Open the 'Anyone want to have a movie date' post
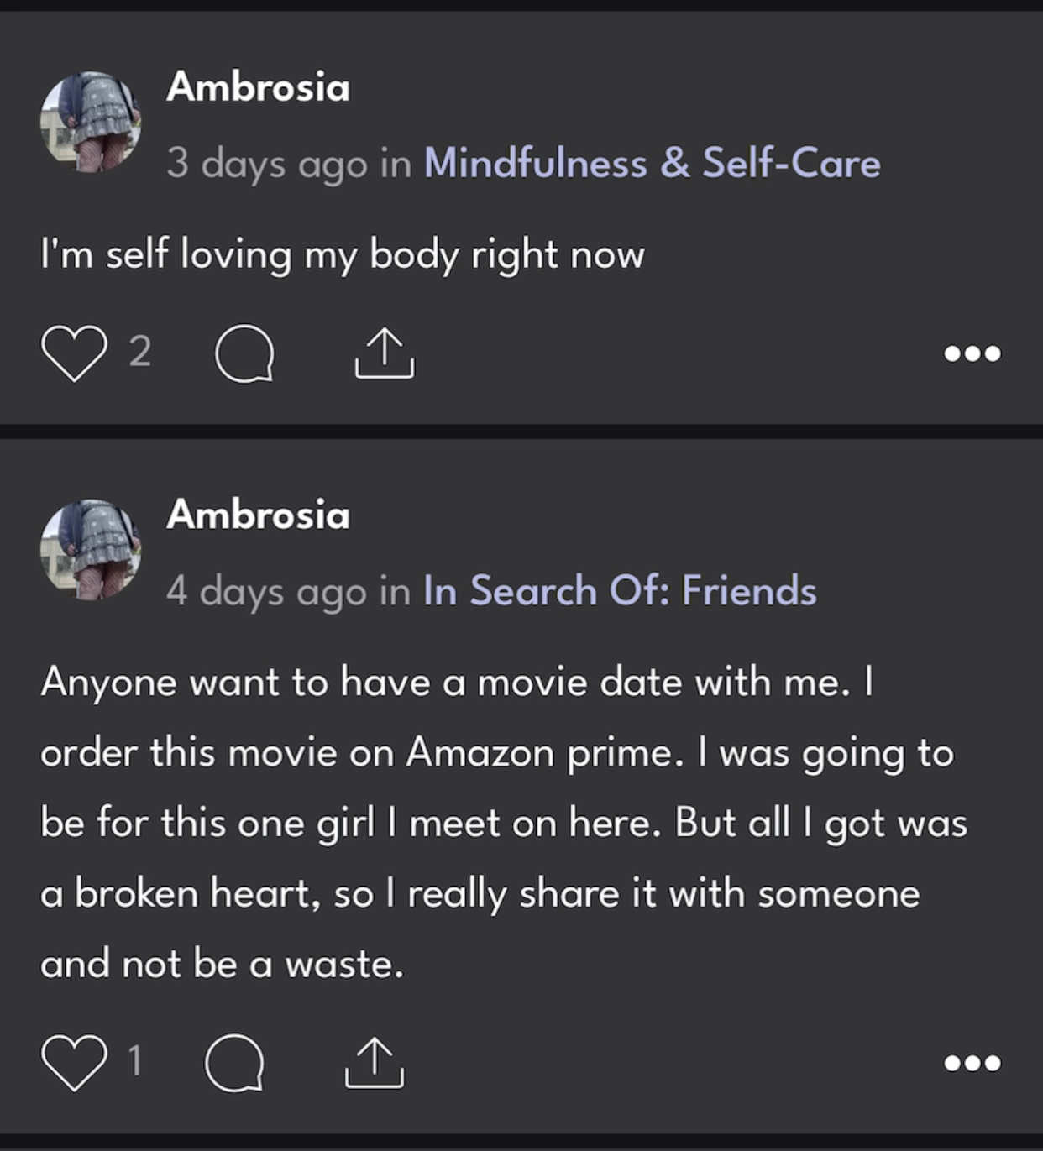Image resolution: width=1043 pixels, height=1151 pixels. [x=504, y=823]
